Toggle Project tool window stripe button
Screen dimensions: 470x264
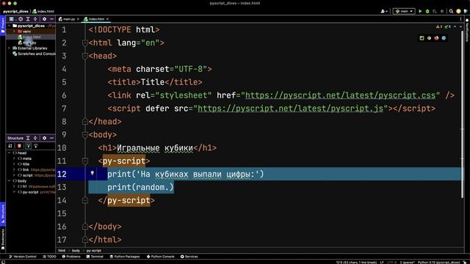(3, 26)
